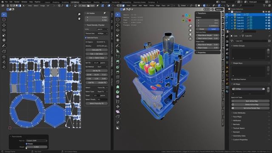Toggle the Selected Faces checkbox
Image resolution: width=272 pixels, height=153 pixels.
point(86,38)
